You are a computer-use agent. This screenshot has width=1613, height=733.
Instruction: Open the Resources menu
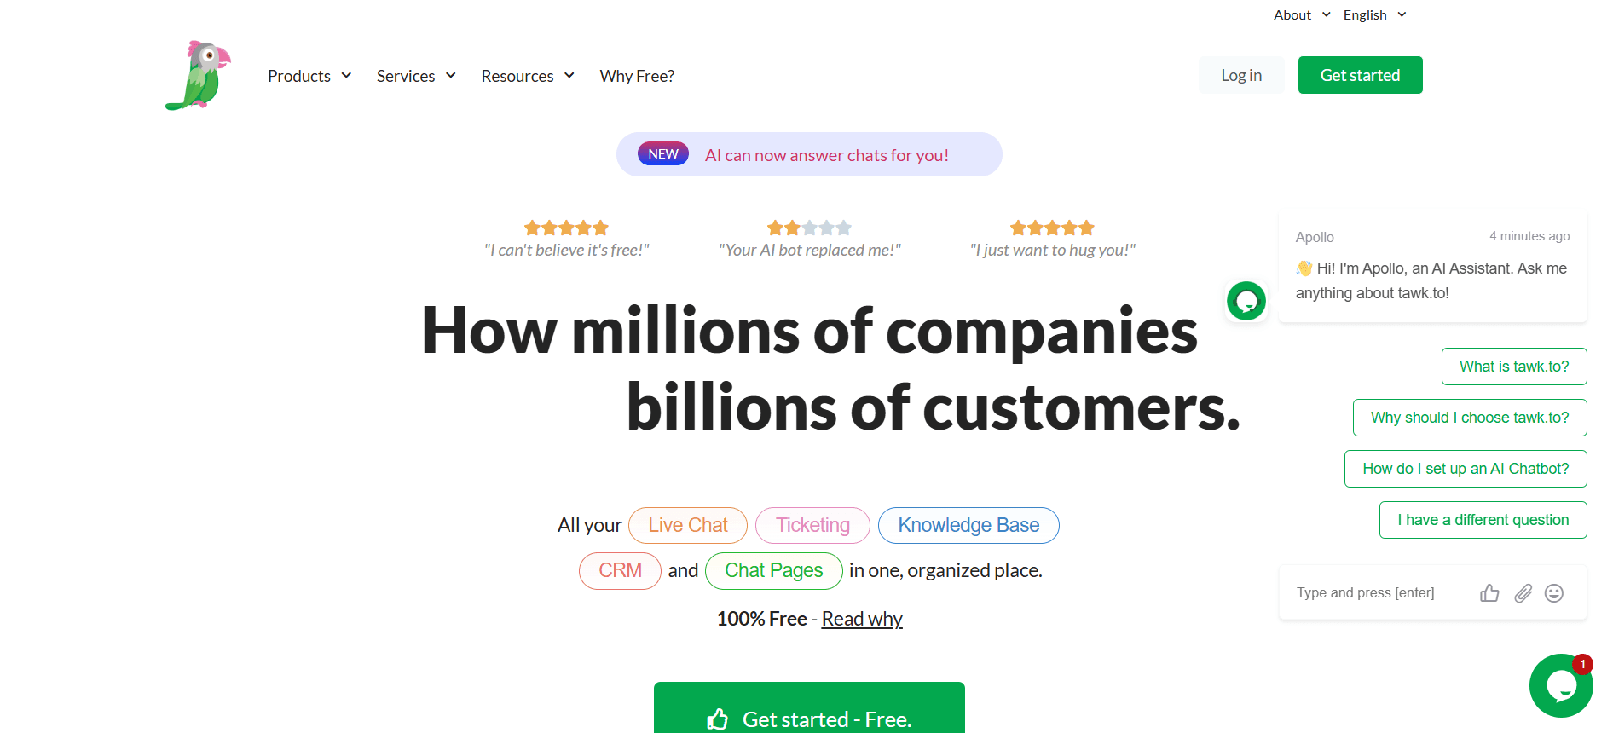(x=528, y=76)
